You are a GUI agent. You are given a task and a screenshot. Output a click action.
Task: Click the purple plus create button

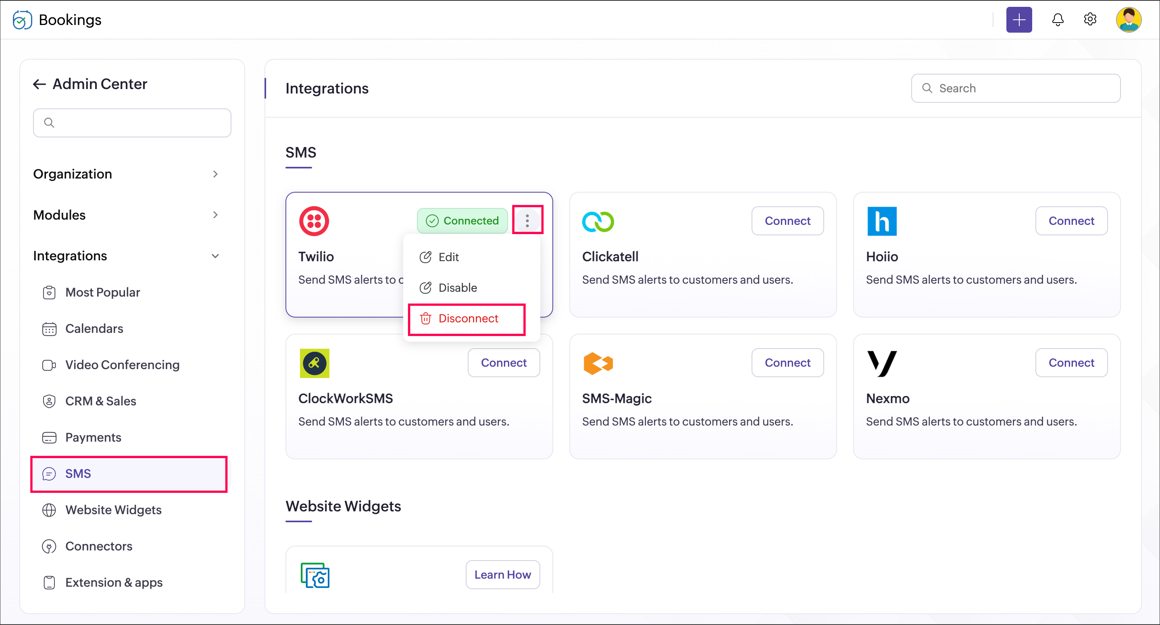click(x=1018, y=20)
